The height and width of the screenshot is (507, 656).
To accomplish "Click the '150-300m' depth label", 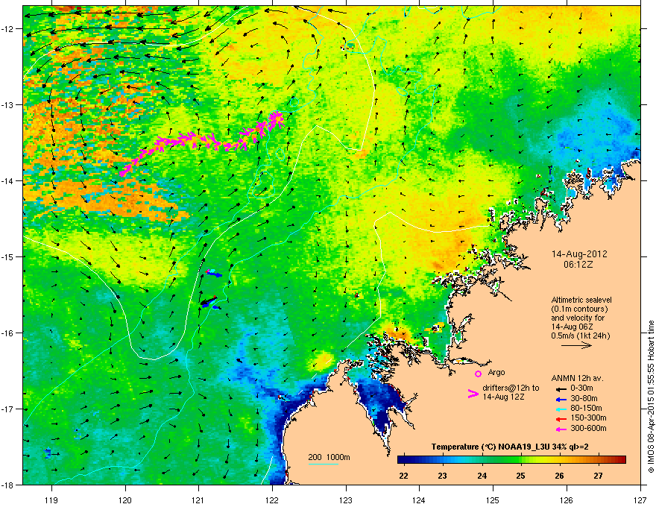I will (588, 418).
